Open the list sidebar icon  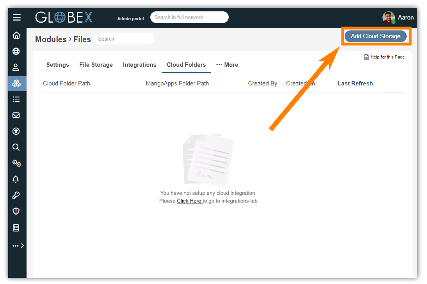[x=16, y=99]
